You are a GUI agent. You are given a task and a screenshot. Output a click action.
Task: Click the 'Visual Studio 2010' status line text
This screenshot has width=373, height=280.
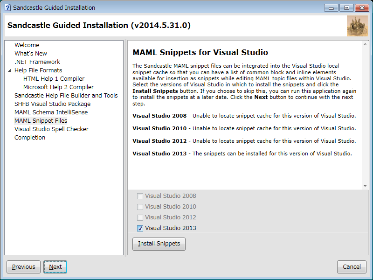coord(244,129)
